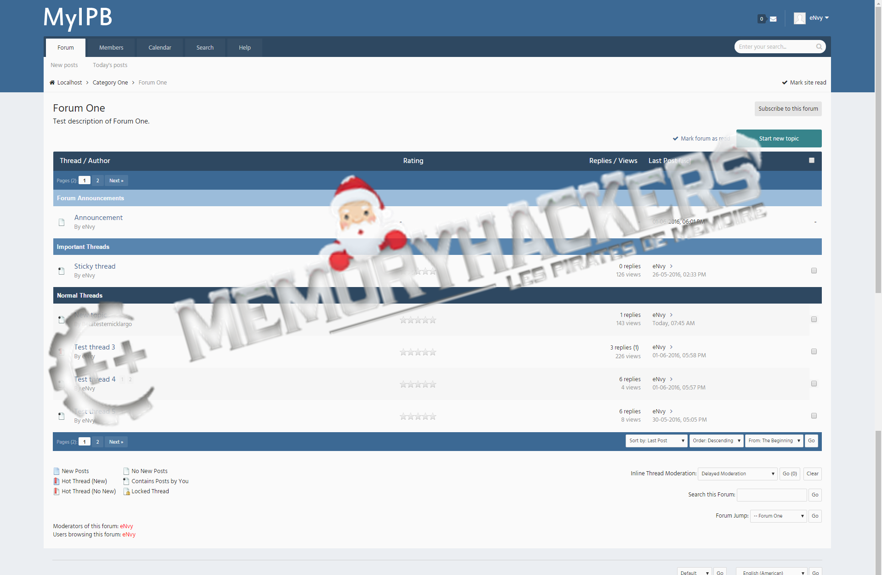Screen dimensions: 882x575
Task: Rate the New topic thread with stars
Action: pyautogui.click(x=418, y=320)
